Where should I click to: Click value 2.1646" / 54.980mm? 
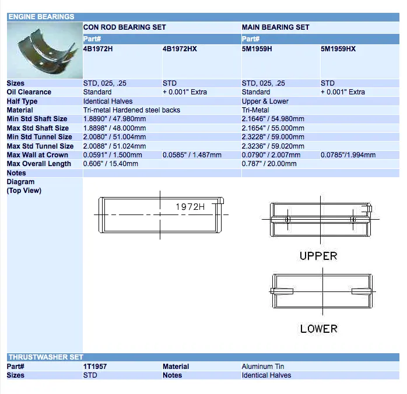pyautogui.click(x=273, y=119)
